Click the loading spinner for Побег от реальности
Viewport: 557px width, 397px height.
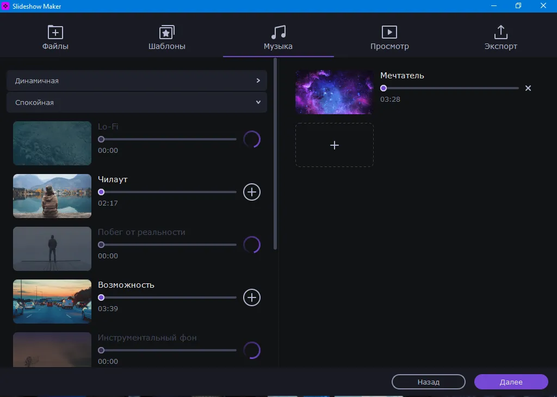click(251, 245)
